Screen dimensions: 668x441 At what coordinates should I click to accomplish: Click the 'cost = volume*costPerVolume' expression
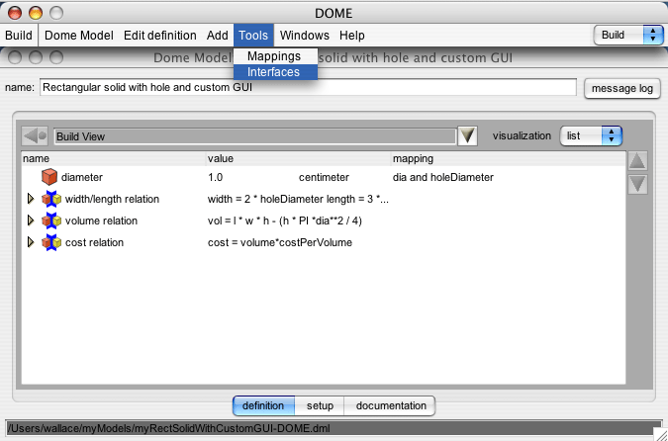(x=280, y=242)
